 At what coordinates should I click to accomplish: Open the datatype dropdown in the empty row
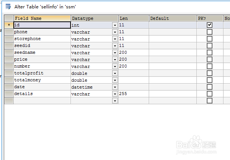pos(115,100)
